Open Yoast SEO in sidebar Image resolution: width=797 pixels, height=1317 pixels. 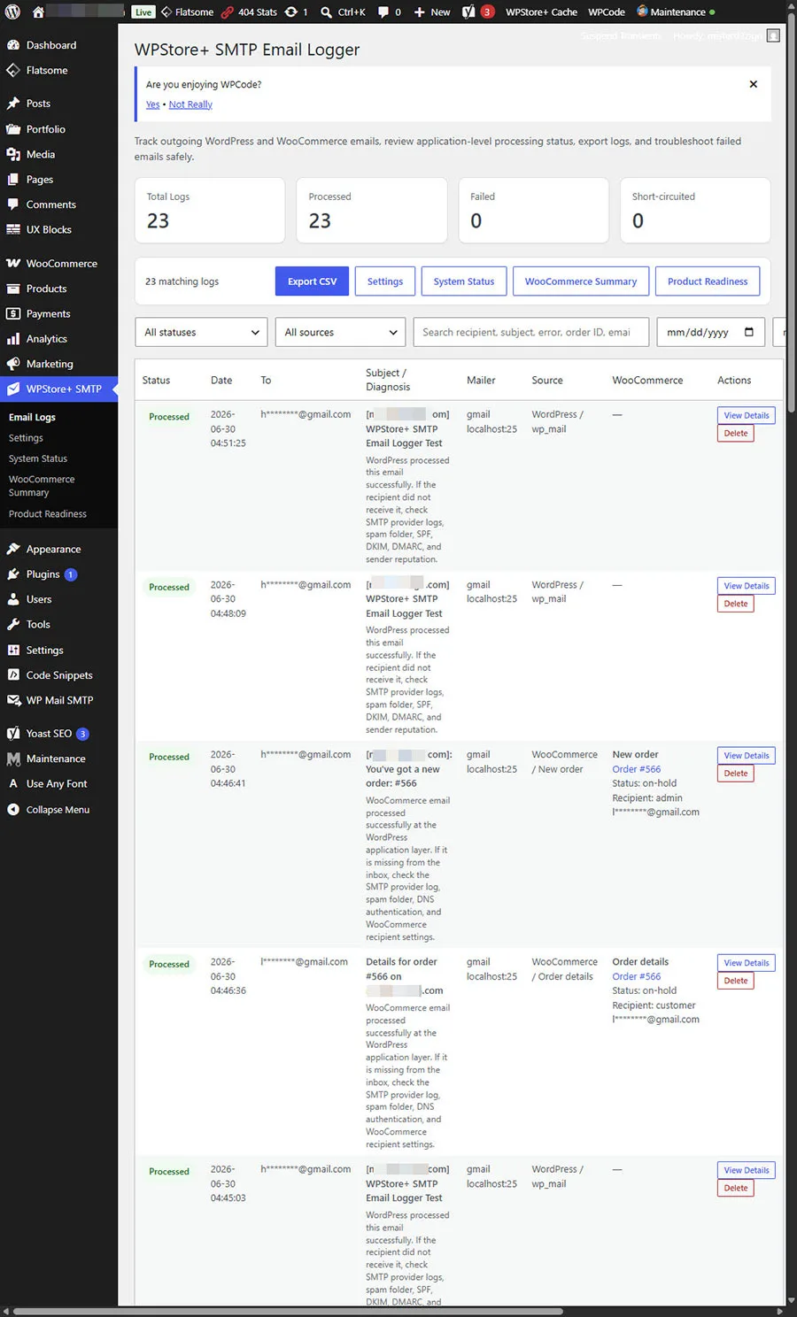[x=49, y=734]
